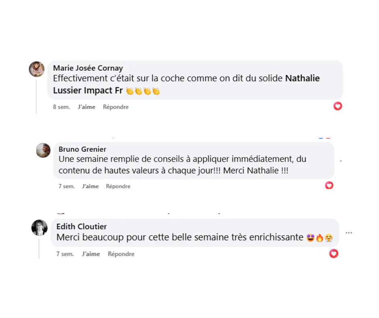Click 7 sem. timestamp on Edith's comment

pos(65,254)
